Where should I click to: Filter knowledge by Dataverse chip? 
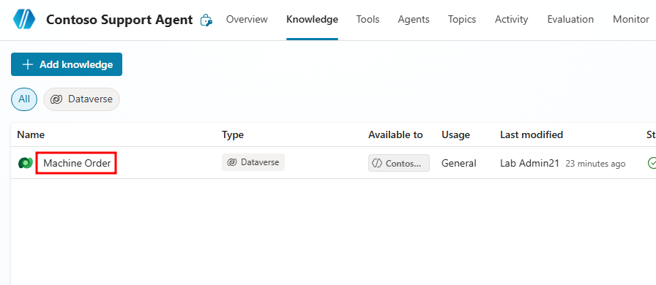(81, 99)
